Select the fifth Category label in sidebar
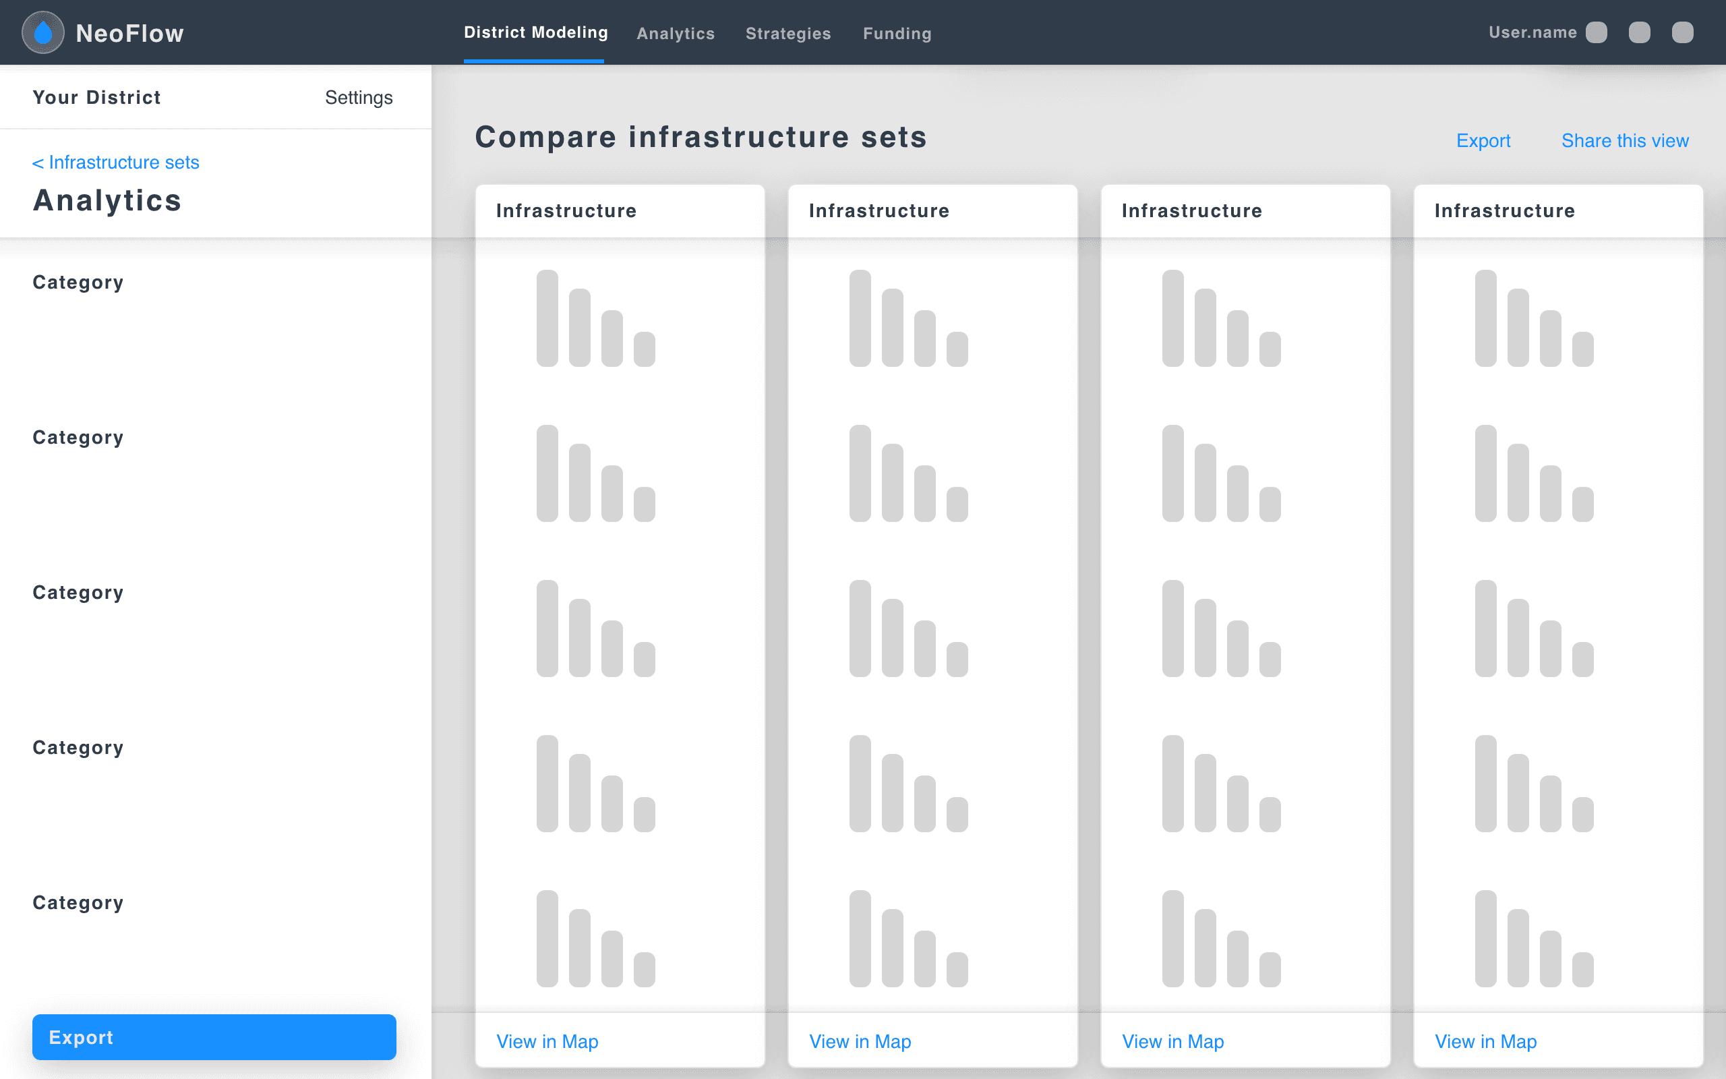The image size is (1726, 1079). point(78,903)
